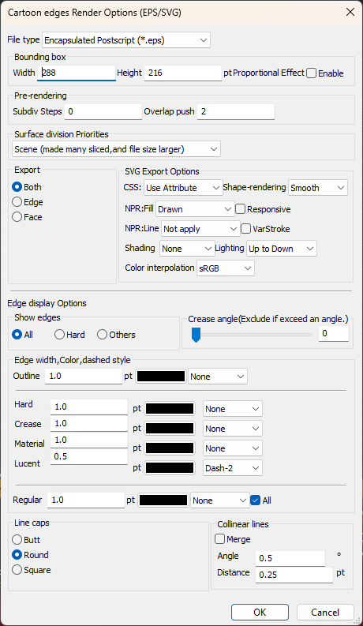
Task: Open the NPR:Fill Drawn dropdown
Action: (195, 209)
